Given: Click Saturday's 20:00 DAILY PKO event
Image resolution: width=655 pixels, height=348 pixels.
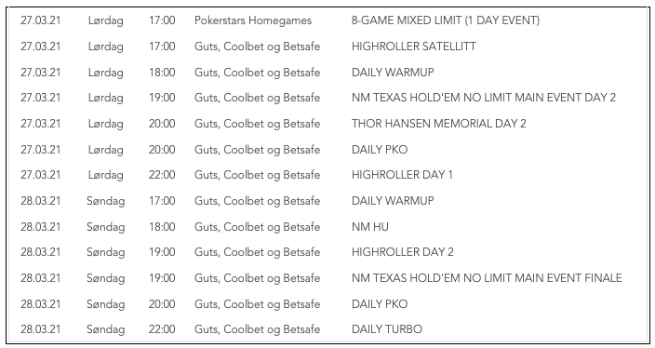Looking at the screenshot, I should click(x=380, y=150).
